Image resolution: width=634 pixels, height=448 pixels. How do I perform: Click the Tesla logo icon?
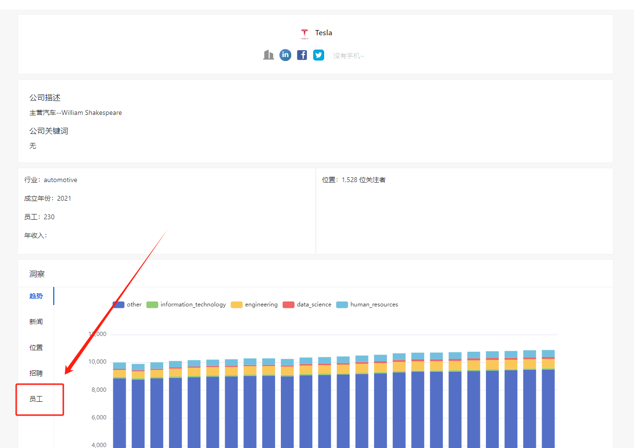(304, 33)
